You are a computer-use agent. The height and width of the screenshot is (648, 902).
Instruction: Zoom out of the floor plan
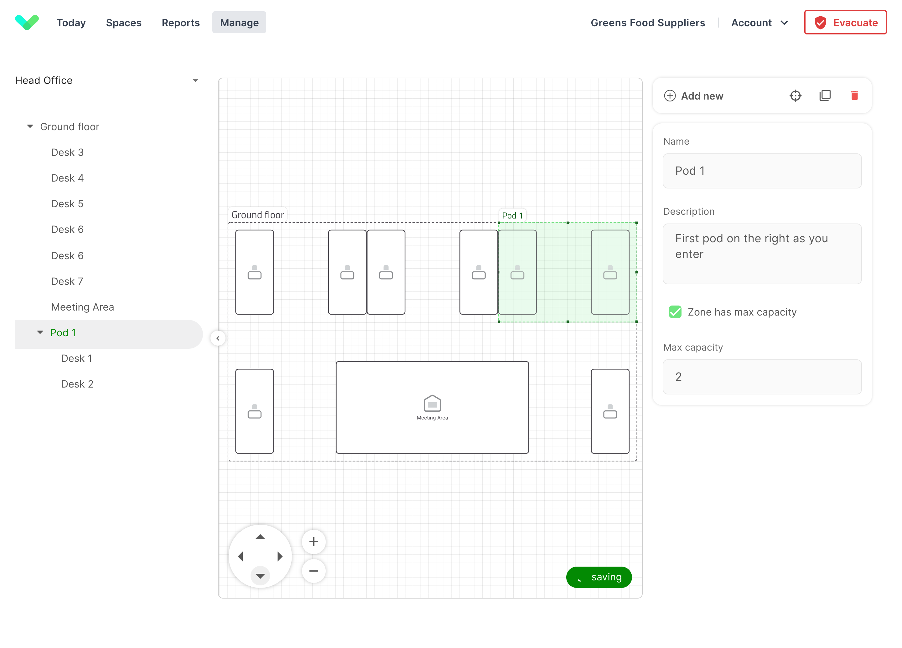(314, 571)
